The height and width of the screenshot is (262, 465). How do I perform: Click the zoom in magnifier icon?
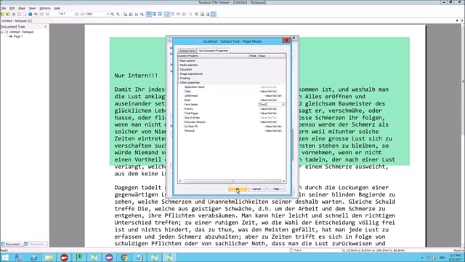113,15
